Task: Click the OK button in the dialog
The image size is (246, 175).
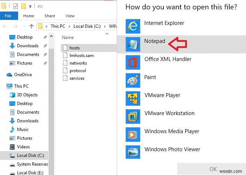Action: point(211,169)
